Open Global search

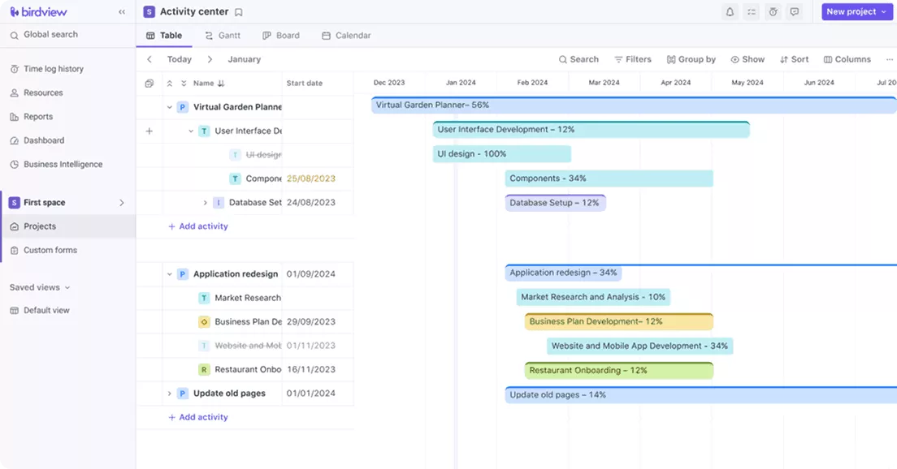pyautogui.click(x=44, y=35)
